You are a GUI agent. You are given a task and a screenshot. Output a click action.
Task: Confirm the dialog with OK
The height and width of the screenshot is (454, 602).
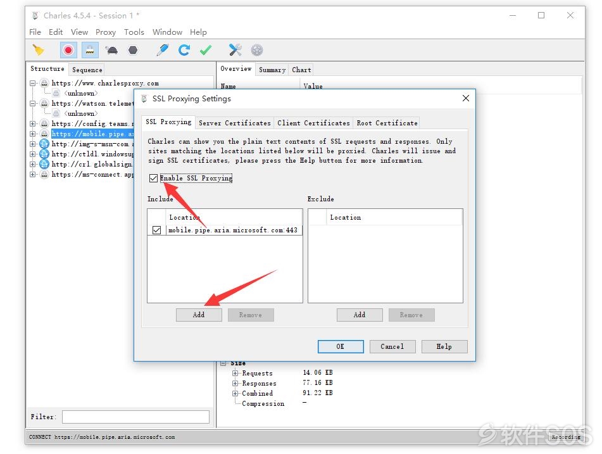[341, 346]
